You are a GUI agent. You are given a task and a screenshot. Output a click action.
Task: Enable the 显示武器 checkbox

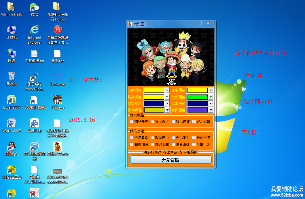click(194, 121)
